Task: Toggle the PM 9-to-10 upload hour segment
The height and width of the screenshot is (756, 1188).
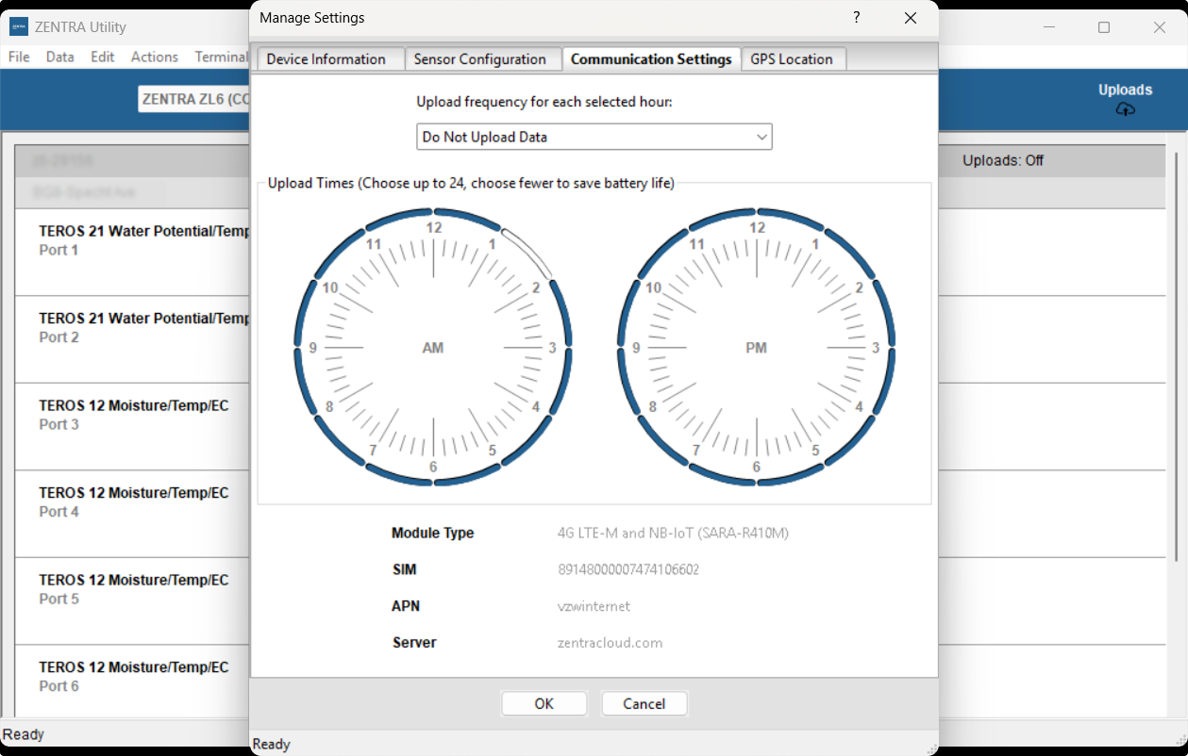Action: (629, 312)
